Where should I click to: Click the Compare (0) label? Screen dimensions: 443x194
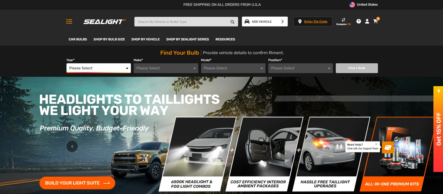343,24
